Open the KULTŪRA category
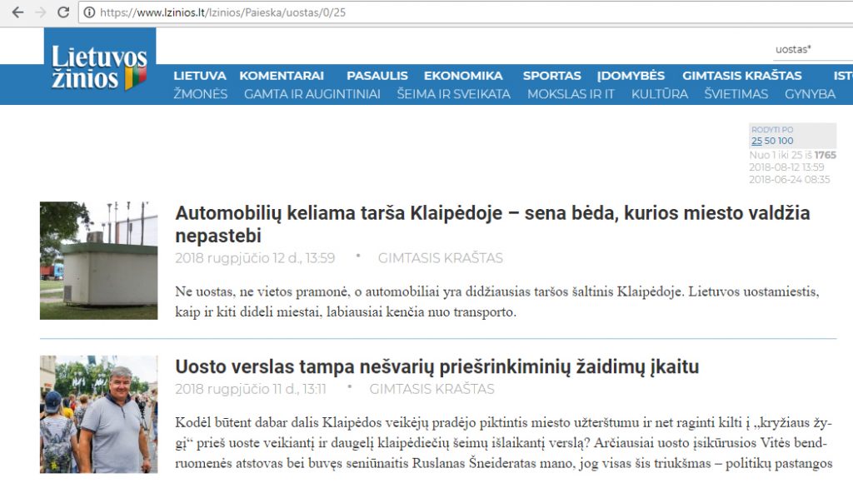Image resolution: width=853 pixels, height=488 pixels. click(660, 94)
